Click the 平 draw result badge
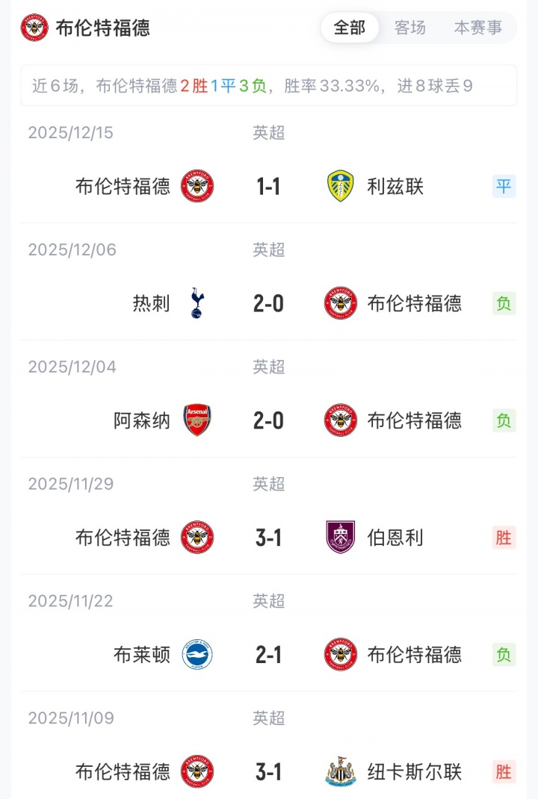The width and height of the screenshot is (538, 799). 504,186
